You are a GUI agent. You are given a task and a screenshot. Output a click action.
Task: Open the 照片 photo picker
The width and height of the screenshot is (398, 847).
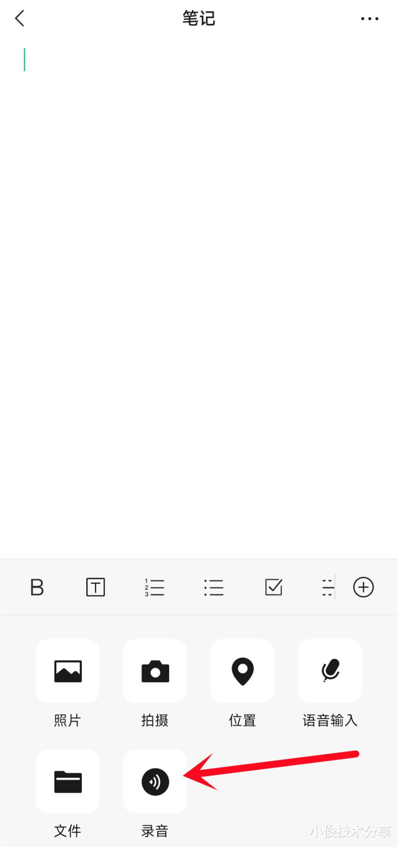[68, 671]
